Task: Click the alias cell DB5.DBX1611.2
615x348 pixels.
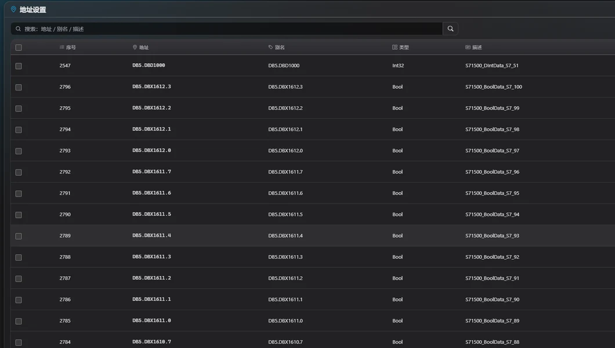Action: (x=285, y=278)
